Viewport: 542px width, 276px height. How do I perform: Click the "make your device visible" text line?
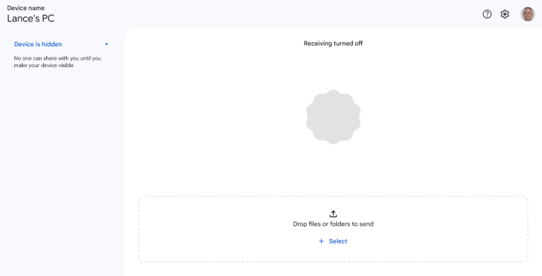pyautogui.click(x=43, y=65)
